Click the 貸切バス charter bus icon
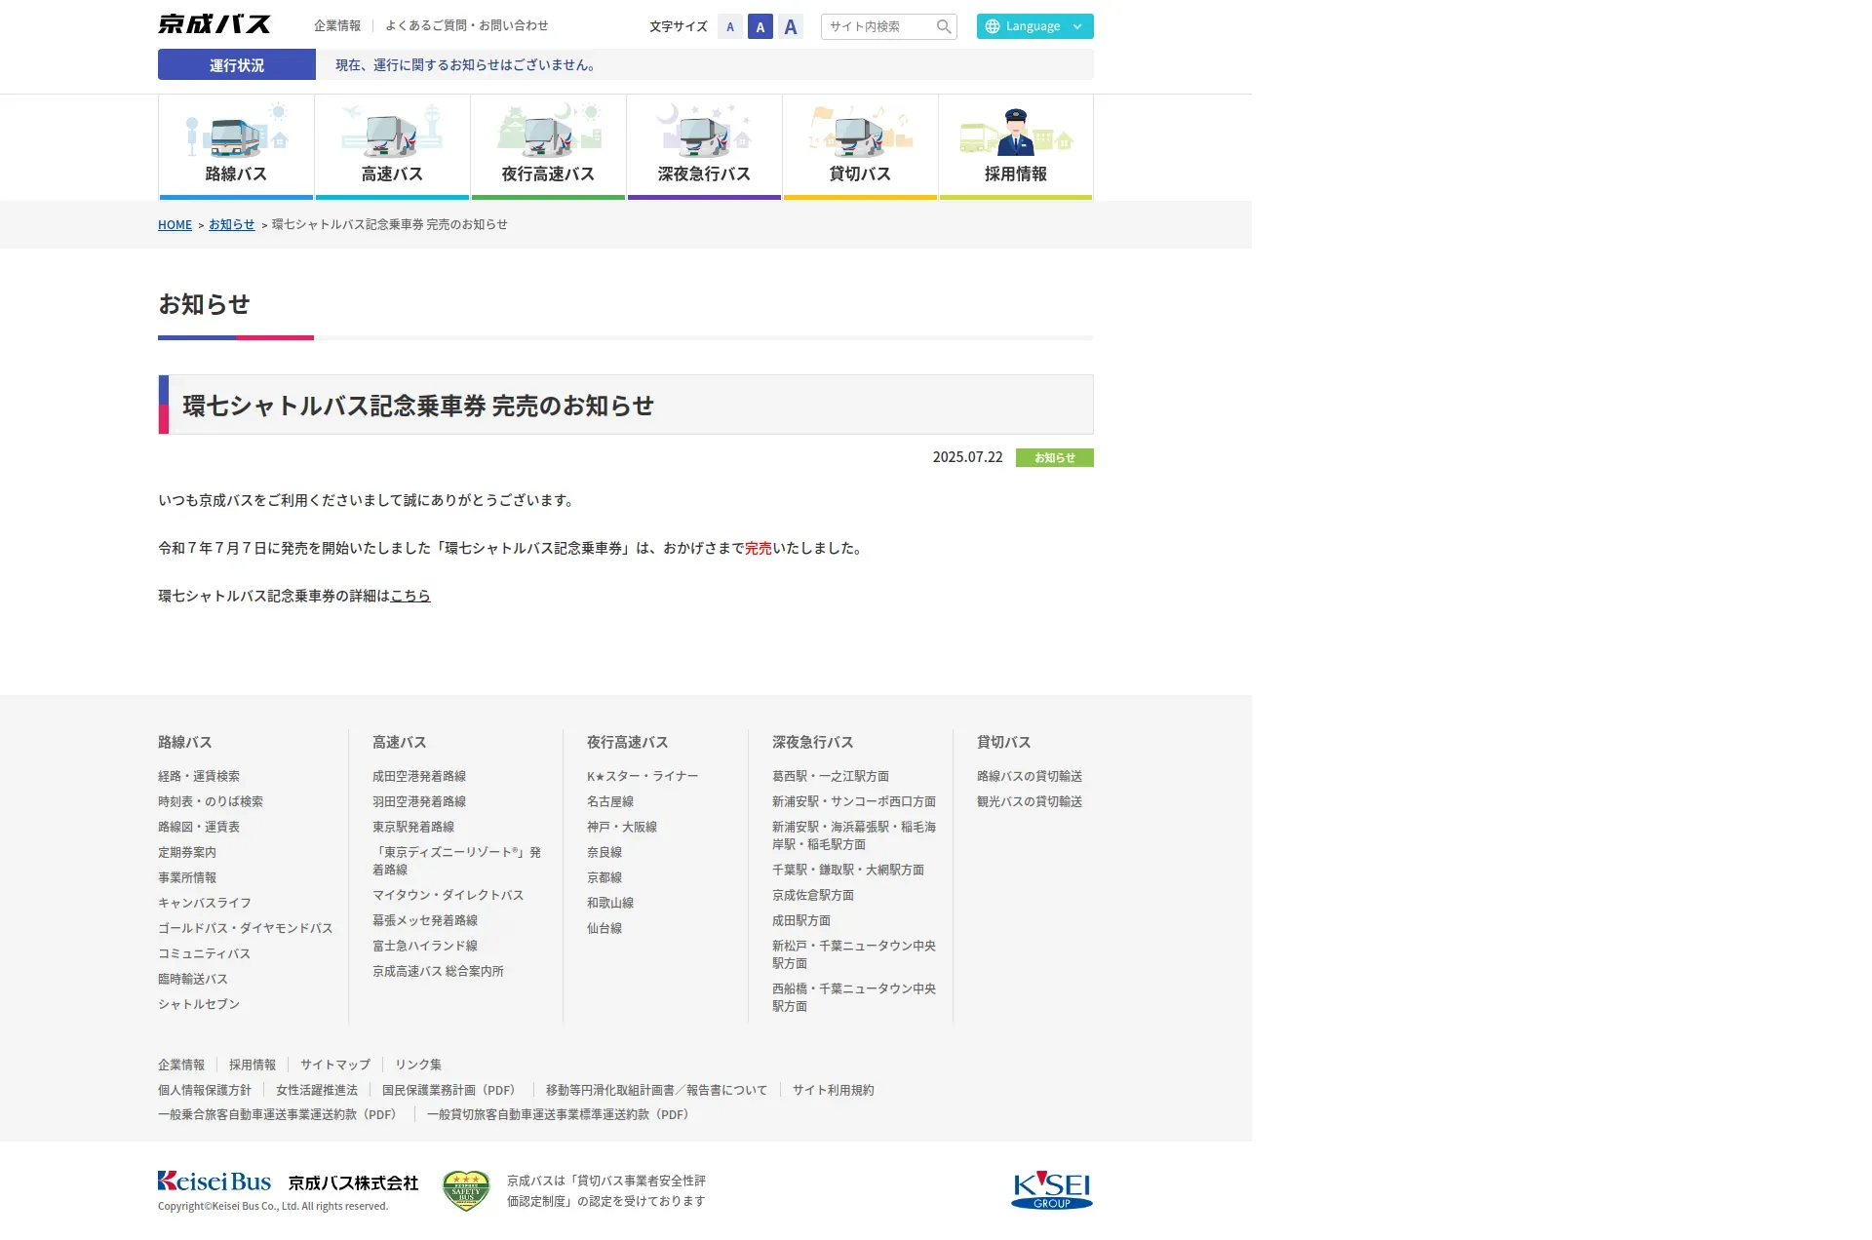Viewport: 1872px width, 1240px height. 860,132
